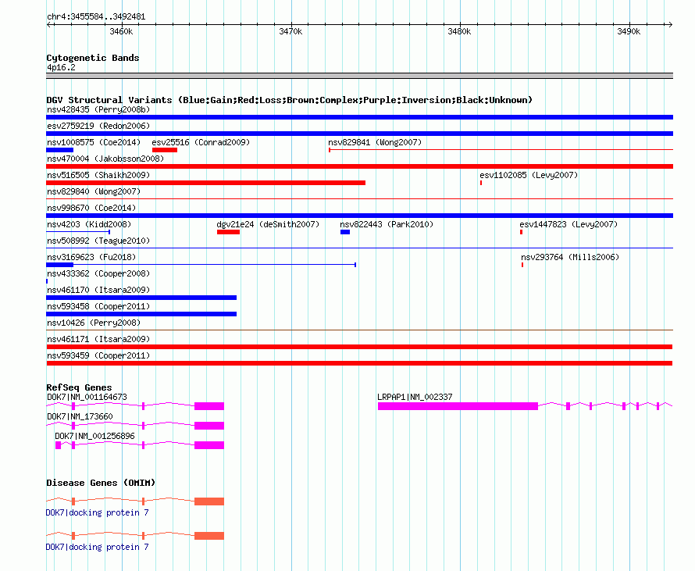Click the nsv516505 (Shaikh2009) red bar

(205, 183)
